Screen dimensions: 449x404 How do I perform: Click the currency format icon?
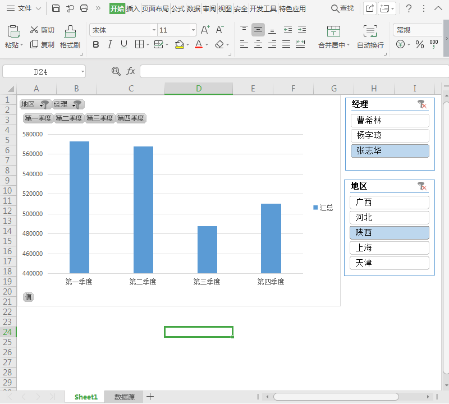pyautogui.click(x=401, y=44)
